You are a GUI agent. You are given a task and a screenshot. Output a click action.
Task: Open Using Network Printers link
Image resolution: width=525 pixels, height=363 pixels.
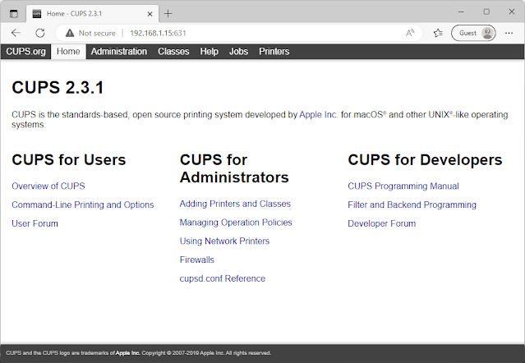[x=224, y=241]
